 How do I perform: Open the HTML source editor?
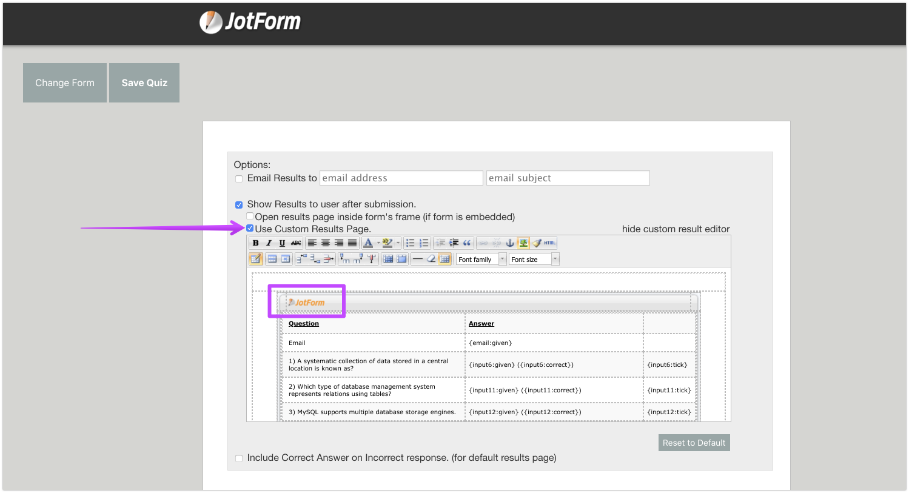click(549, 243)
